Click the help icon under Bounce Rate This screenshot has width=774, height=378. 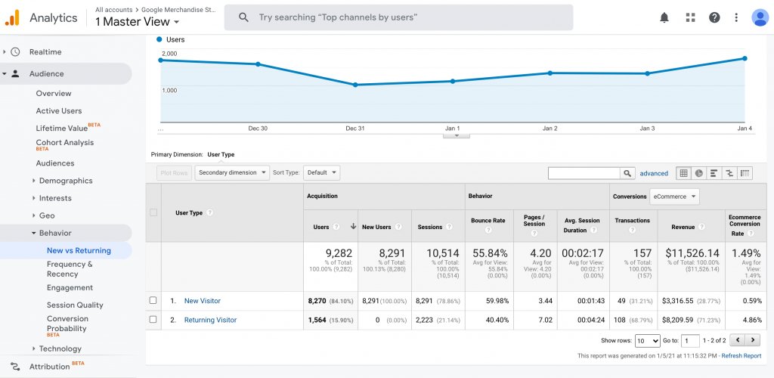pos(488,231)
